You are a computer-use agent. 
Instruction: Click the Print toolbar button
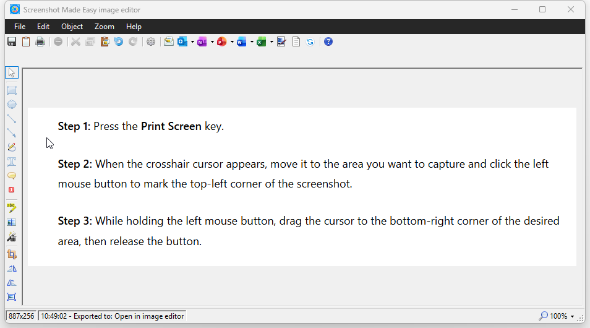[40, 41]
